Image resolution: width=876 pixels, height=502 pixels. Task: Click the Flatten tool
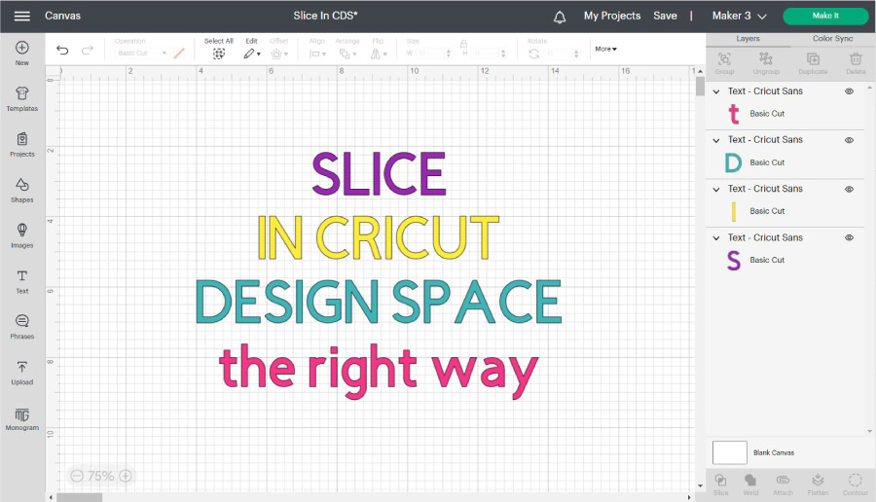[x=818, y=484]
